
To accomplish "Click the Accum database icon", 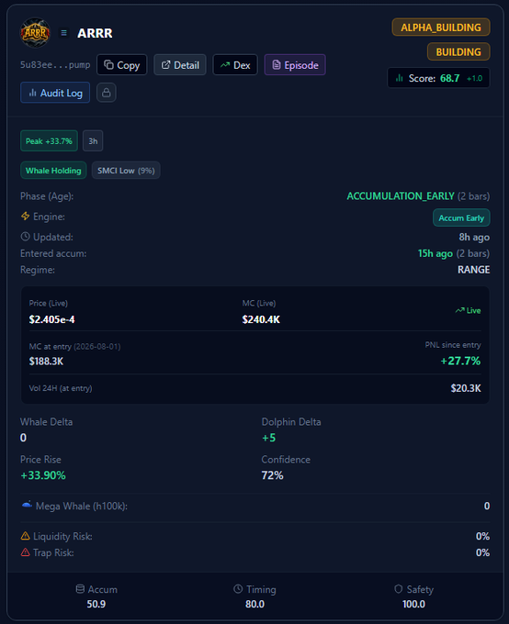I will 80,589.
